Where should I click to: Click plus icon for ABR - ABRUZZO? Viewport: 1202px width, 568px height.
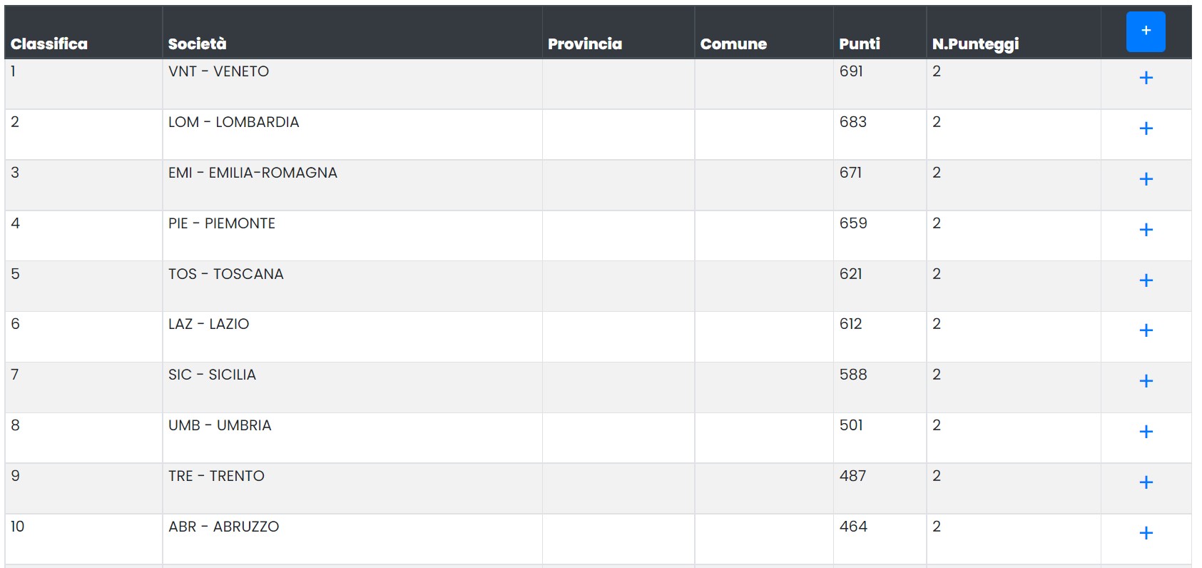tap(1146, 533)
